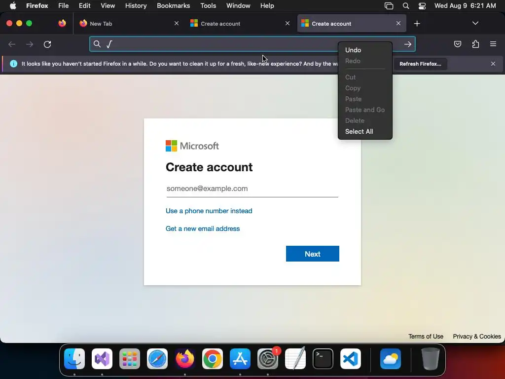Open Spotlight search in the menu bar
This screenshot has width=505, height=379.
[406, 6]
